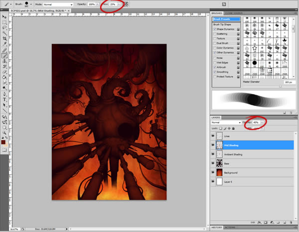Select the ECPSD2.psd document tab
Viewport: 299px width, 232px height.
[x=39, y=10]
